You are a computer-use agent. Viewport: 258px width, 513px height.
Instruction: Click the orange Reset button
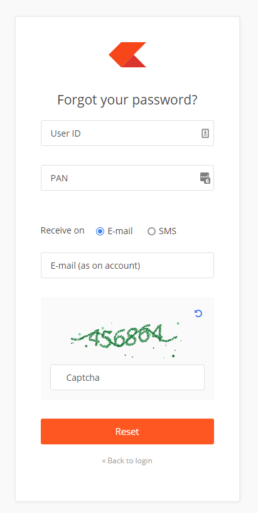(127, 432)
